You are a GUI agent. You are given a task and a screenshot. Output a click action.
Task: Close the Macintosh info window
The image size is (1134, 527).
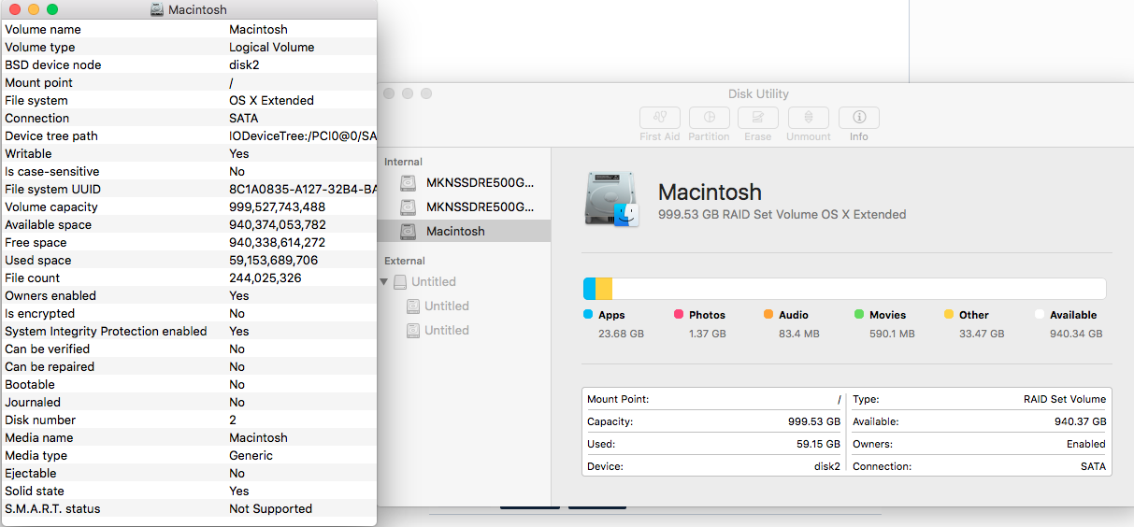point(15,9)
